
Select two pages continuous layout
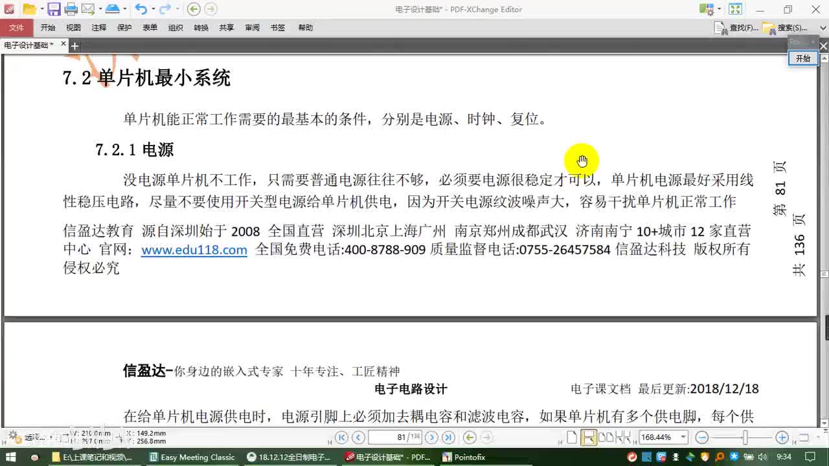pyautogui.click(x=622, y=438)
